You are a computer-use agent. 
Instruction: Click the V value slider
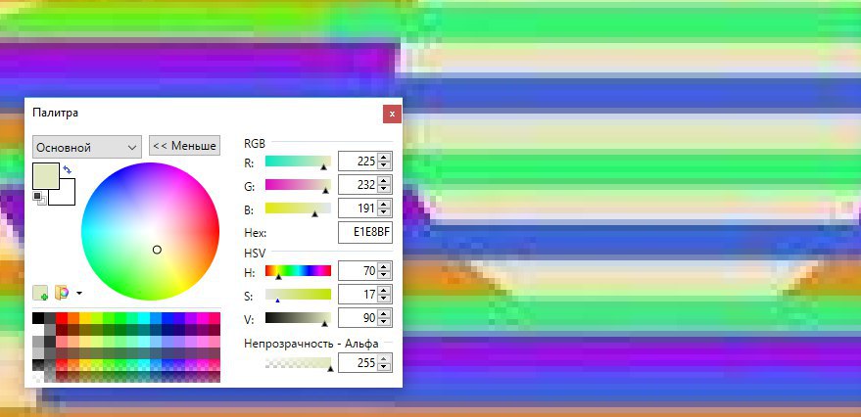[x=298, y=318]
